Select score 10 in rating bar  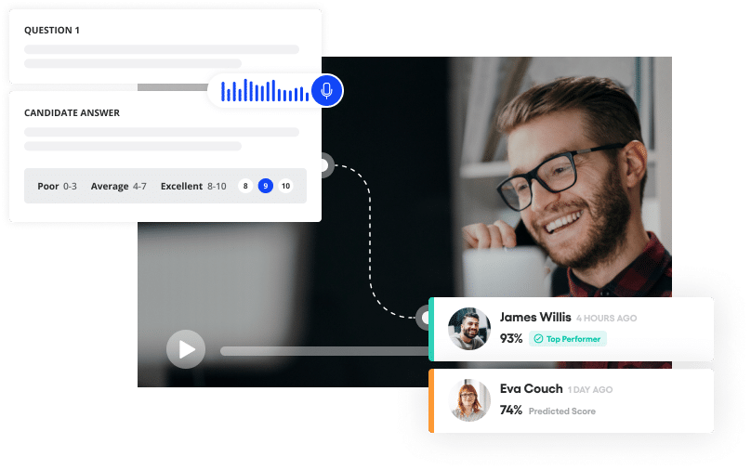point(286,186)
